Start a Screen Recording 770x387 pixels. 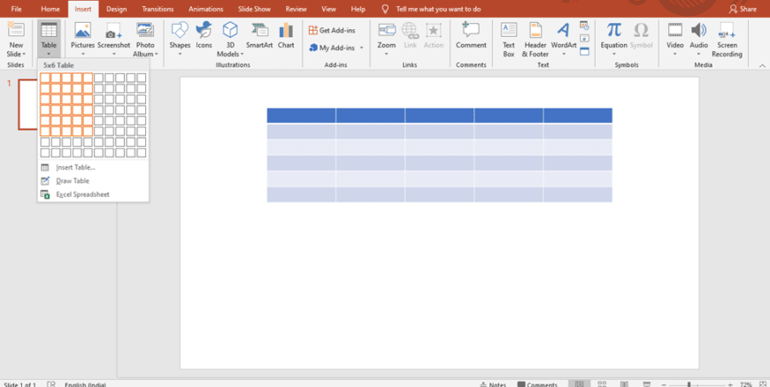coord(727,37)
